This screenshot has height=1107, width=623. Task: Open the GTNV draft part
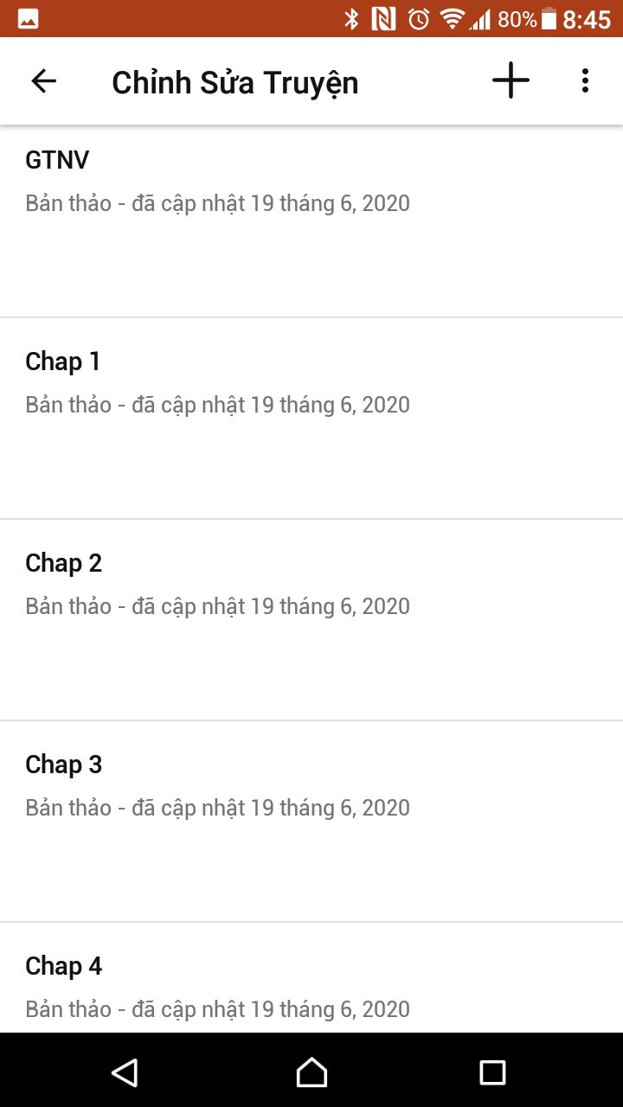[x=311, y=221]
